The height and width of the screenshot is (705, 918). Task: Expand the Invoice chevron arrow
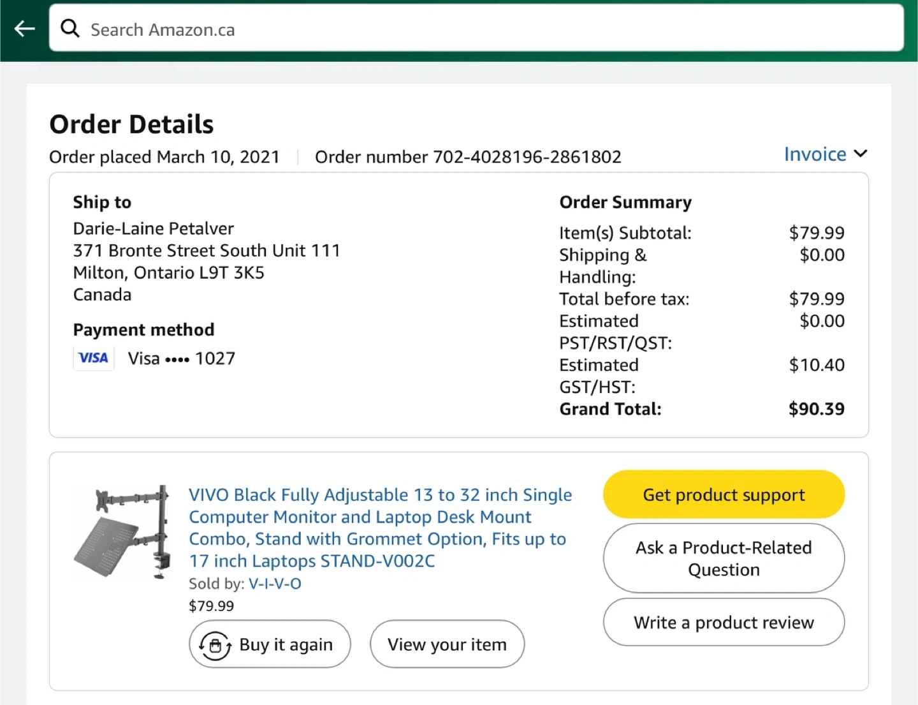tap(861, 154)
